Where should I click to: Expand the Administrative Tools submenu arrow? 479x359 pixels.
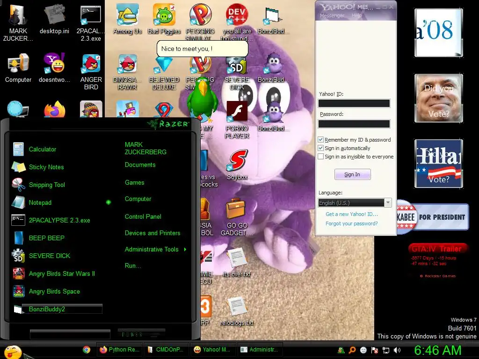185,250
